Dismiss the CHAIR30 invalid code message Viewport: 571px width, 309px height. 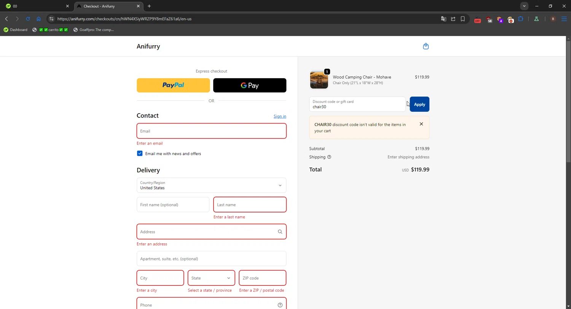[421, 124]
